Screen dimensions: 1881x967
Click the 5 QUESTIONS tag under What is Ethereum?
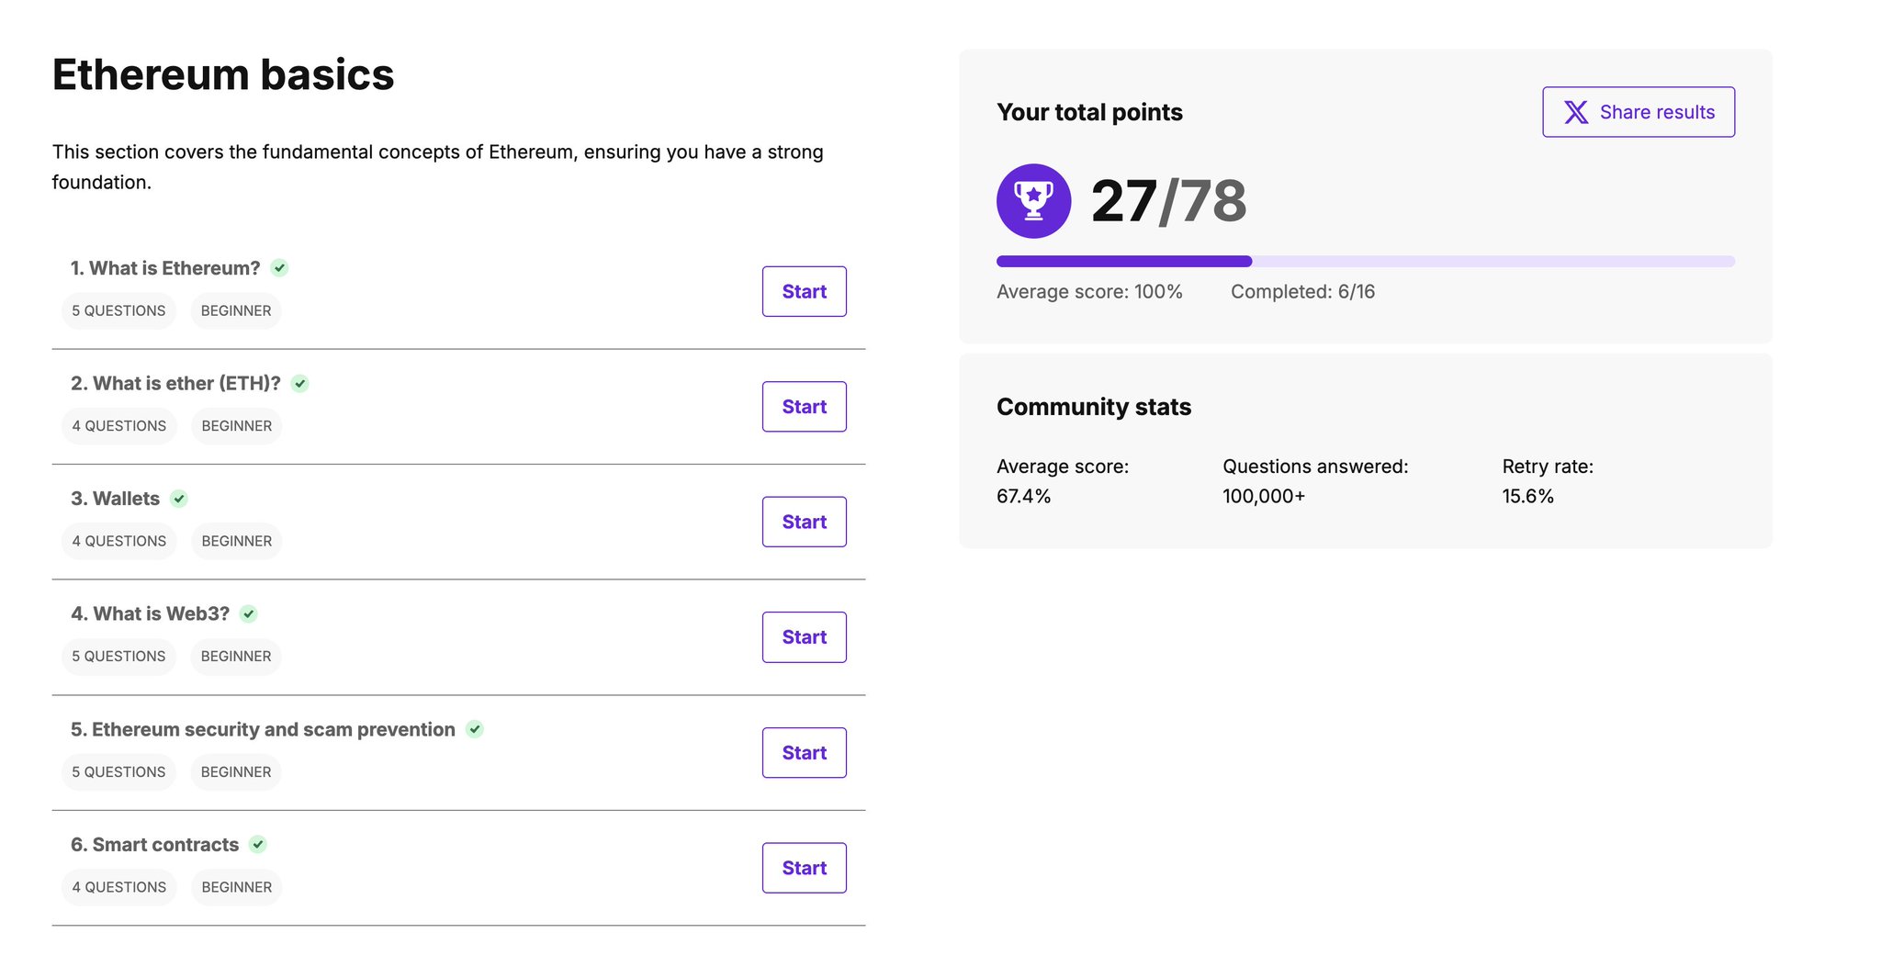pos(118,311)
